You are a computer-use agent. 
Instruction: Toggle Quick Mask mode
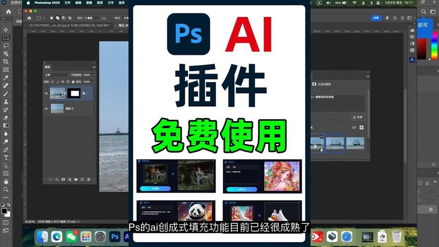point(5,222)
